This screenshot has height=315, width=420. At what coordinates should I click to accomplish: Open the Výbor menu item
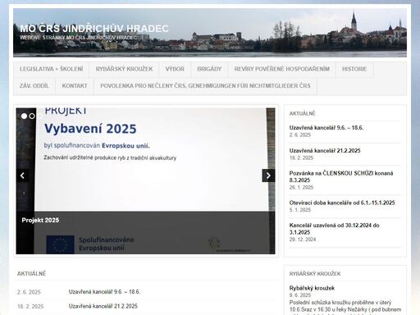(x=175, y=69)
